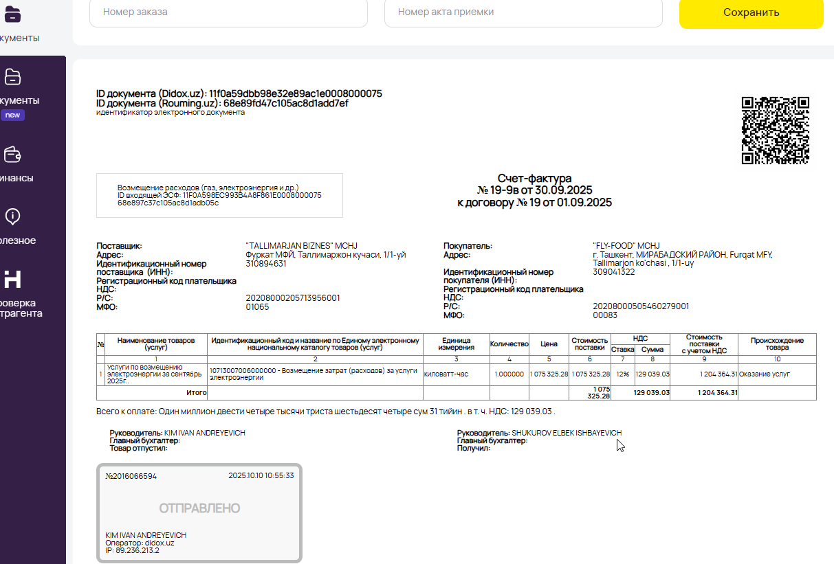Viewport: 834px width, 564px height.
Task: Select the Rouming.uz document ID text
Action: [222, 103]
